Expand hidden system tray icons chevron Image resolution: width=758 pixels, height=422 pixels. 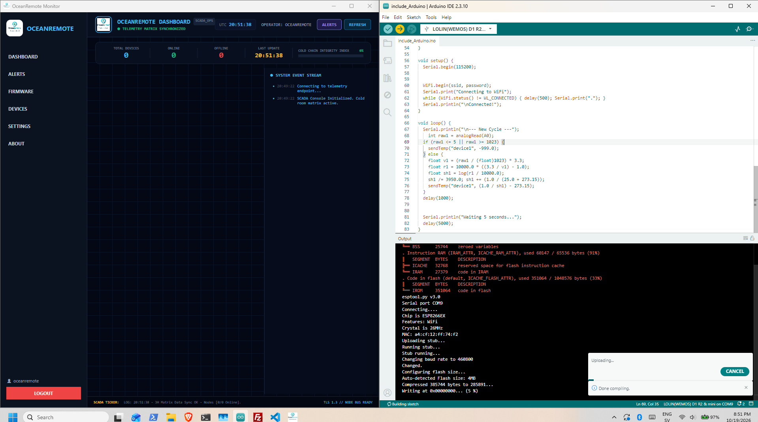[x=614, y=417]
